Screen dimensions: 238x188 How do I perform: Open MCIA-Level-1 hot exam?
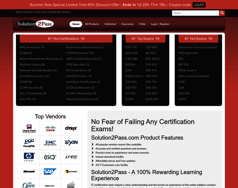[x=188, y=70]
